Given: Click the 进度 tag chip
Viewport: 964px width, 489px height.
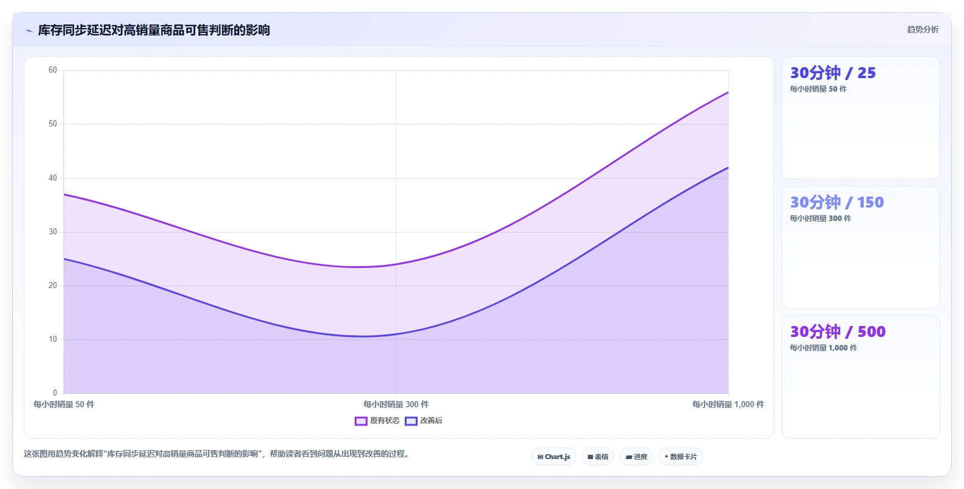Looking at the screenshot, I should [x=636, y=457].
